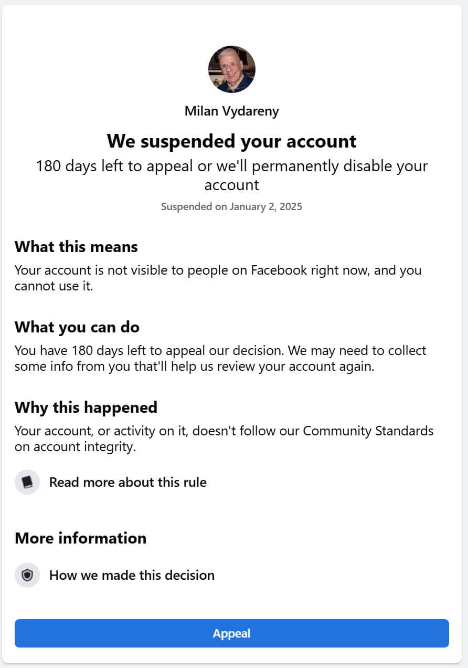Click the cannot use it text line

[x=54, y=287]
